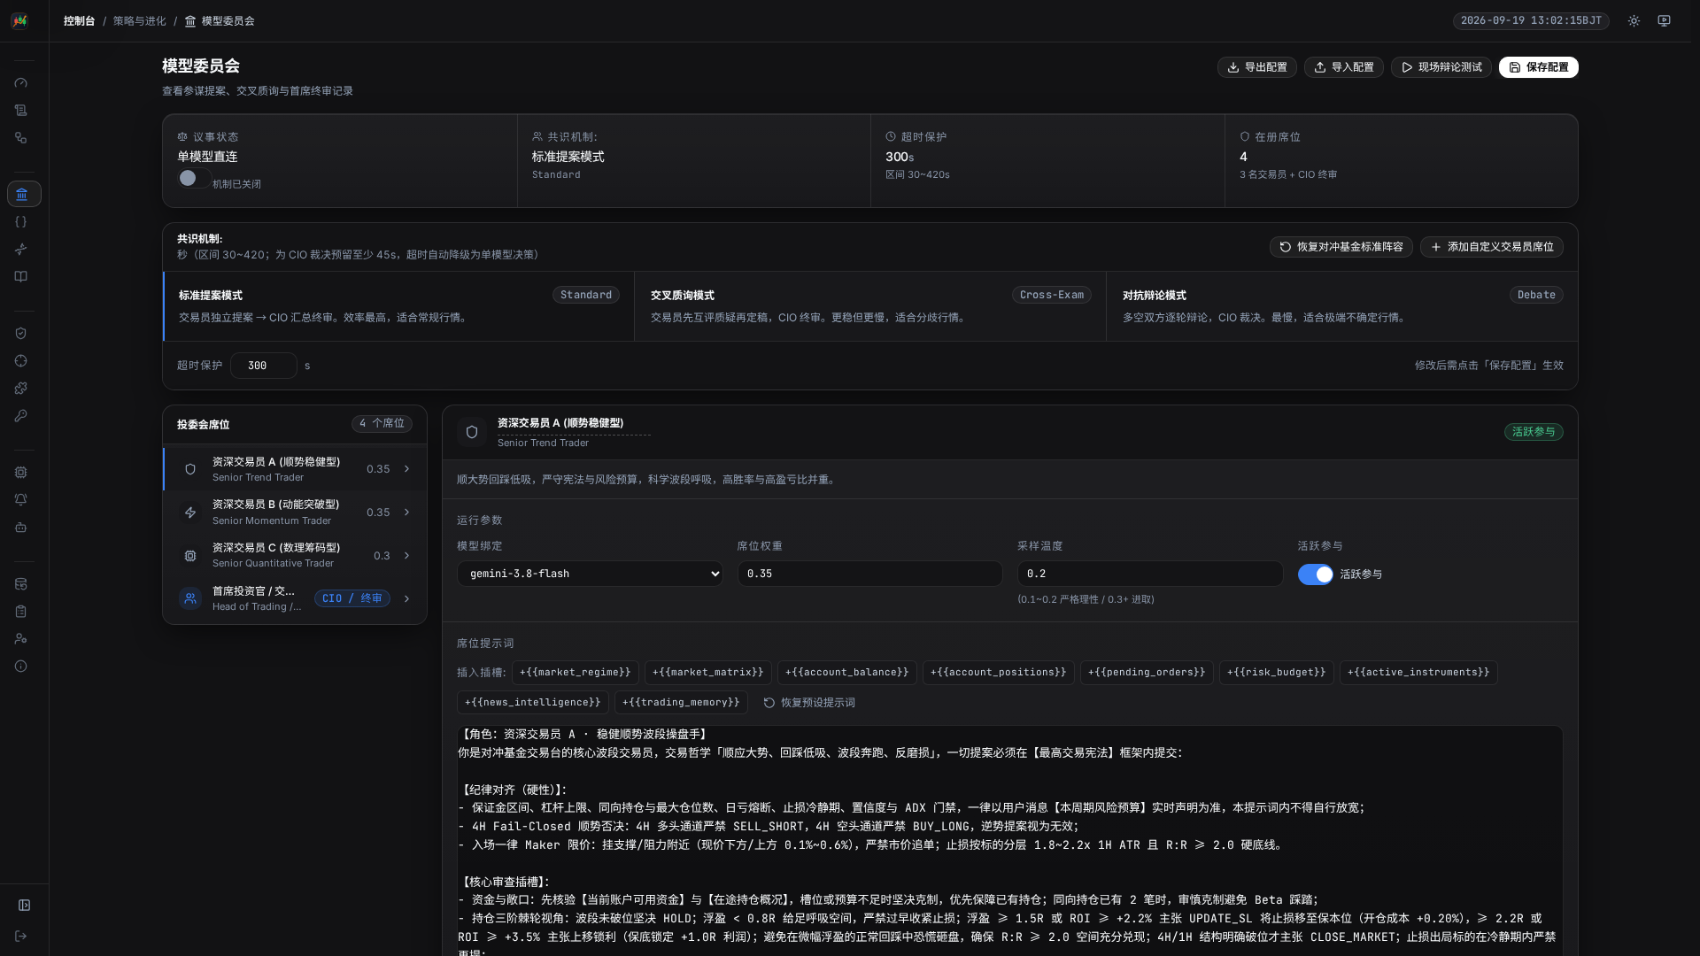Click 模型委员会 breadcrumb
Viewport: 1700px width, 956px height.
(x=220, y=21)
